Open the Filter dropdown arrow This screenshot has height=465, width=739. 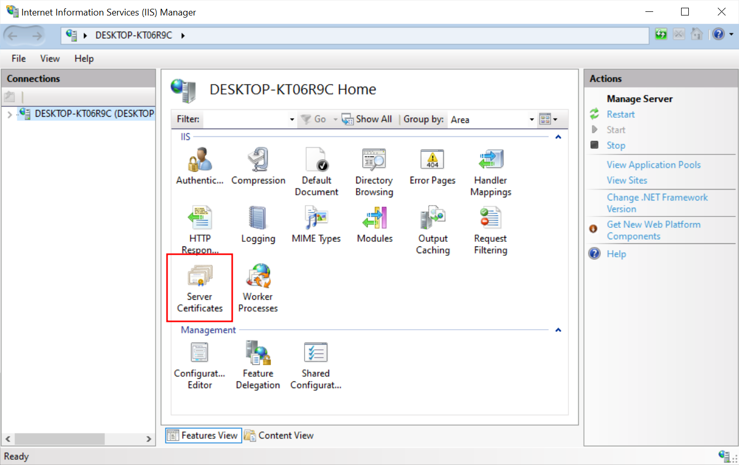tap(292, 119)
